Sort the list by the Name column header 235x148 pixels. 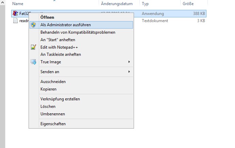click(17, 4)
